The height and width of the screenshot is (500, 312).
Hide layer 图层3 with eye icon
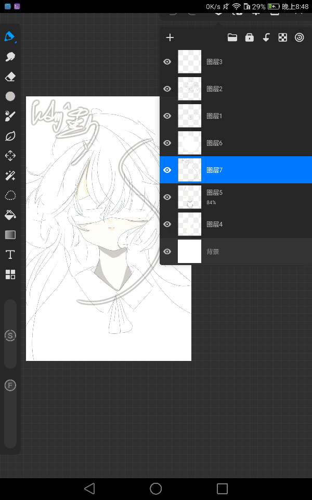(x=167, y=61)
